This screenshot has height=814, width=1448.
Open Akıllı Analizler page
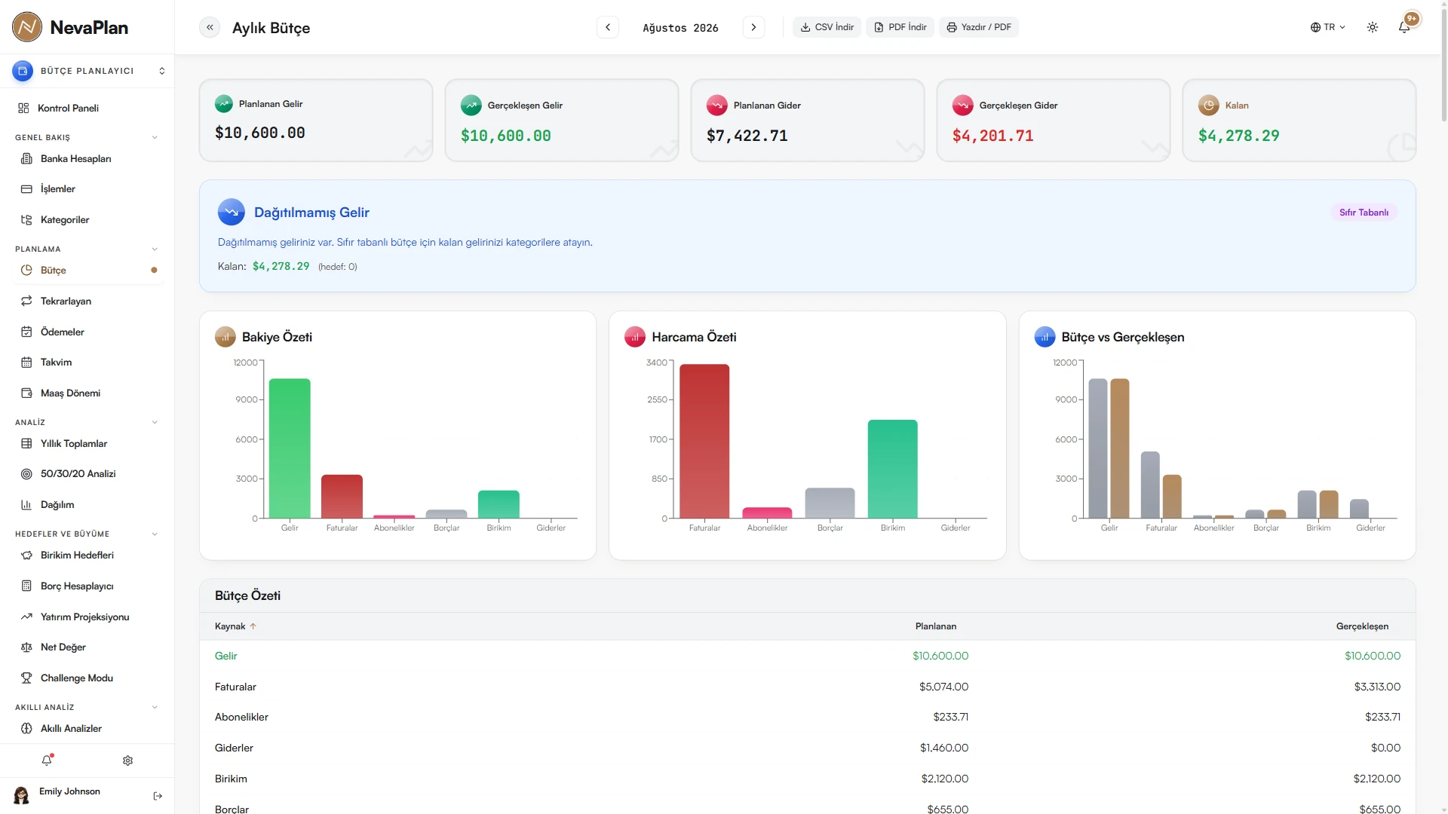pyautogui.click(x=87, y=728)
